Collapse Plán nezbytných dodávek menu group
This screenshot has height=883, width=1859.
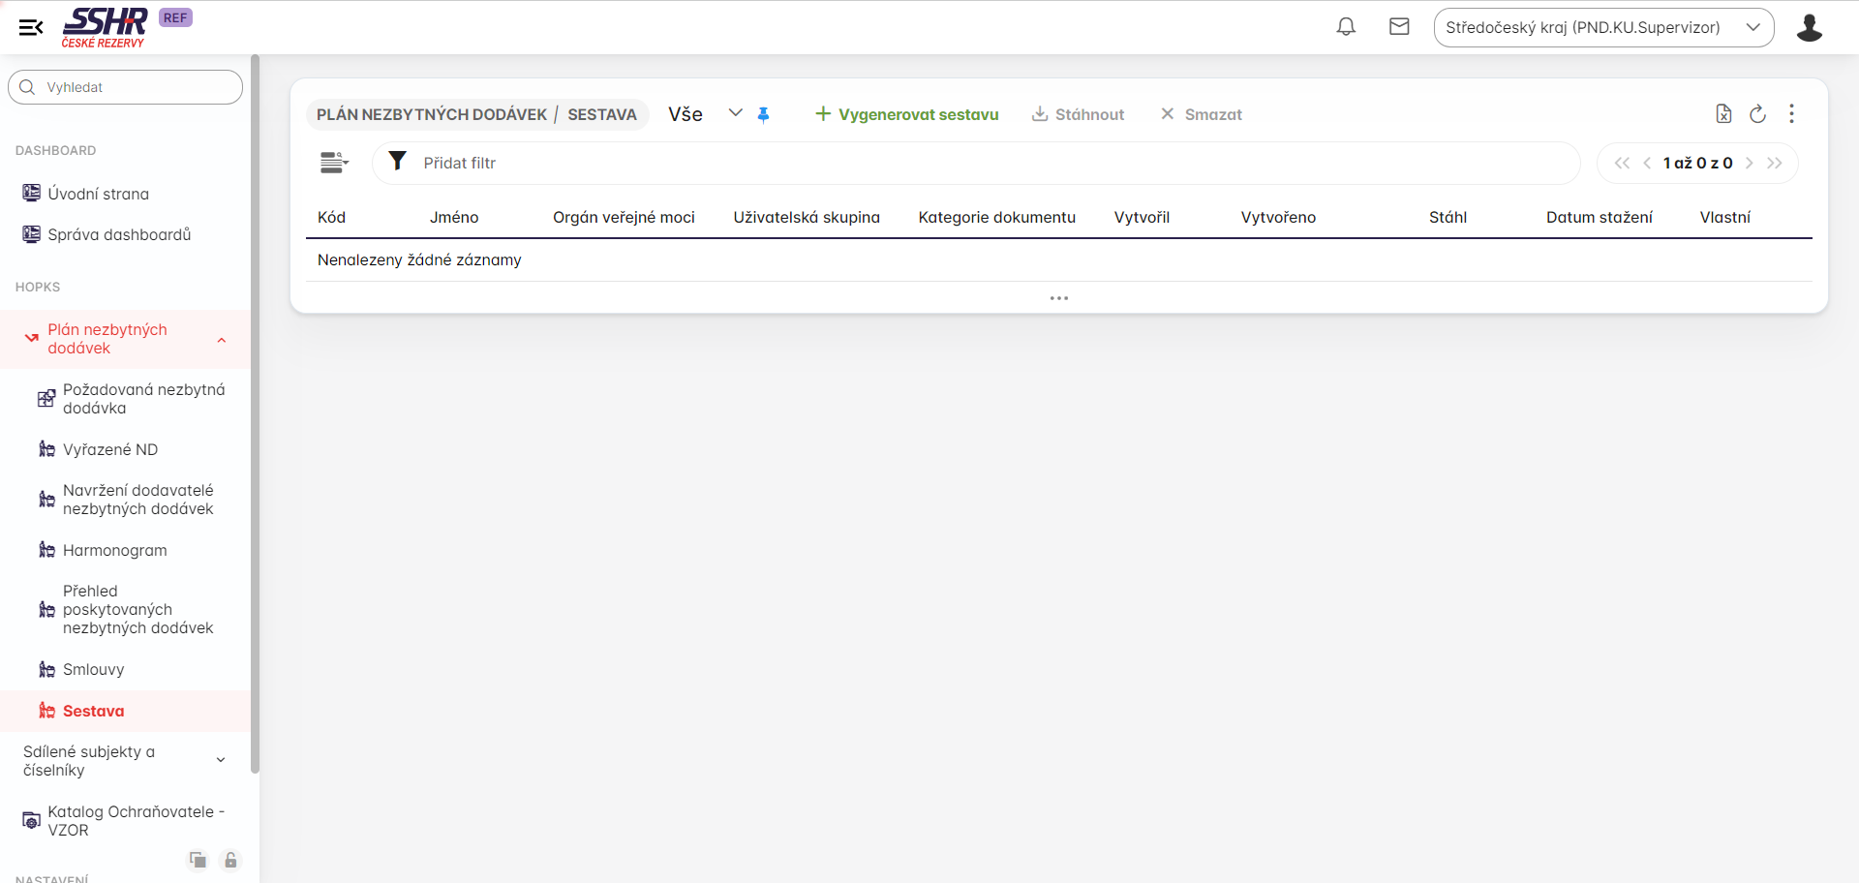[x=222, y=340]
